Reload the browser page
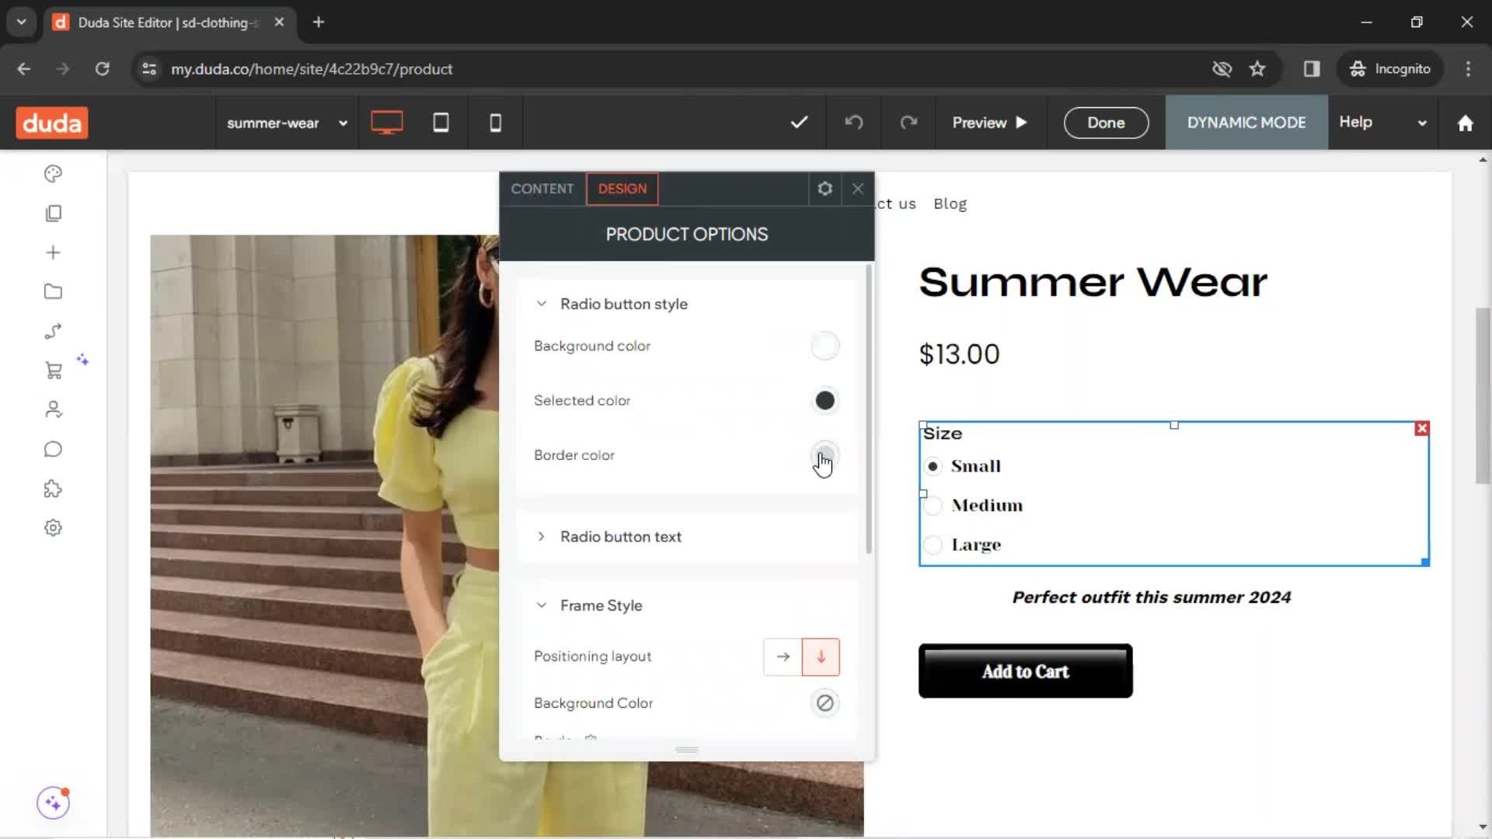The height and width of the screenshot is (839, 1492). tap(102, 68)
